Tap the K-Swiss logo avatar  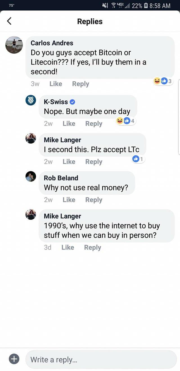(31, 100)
